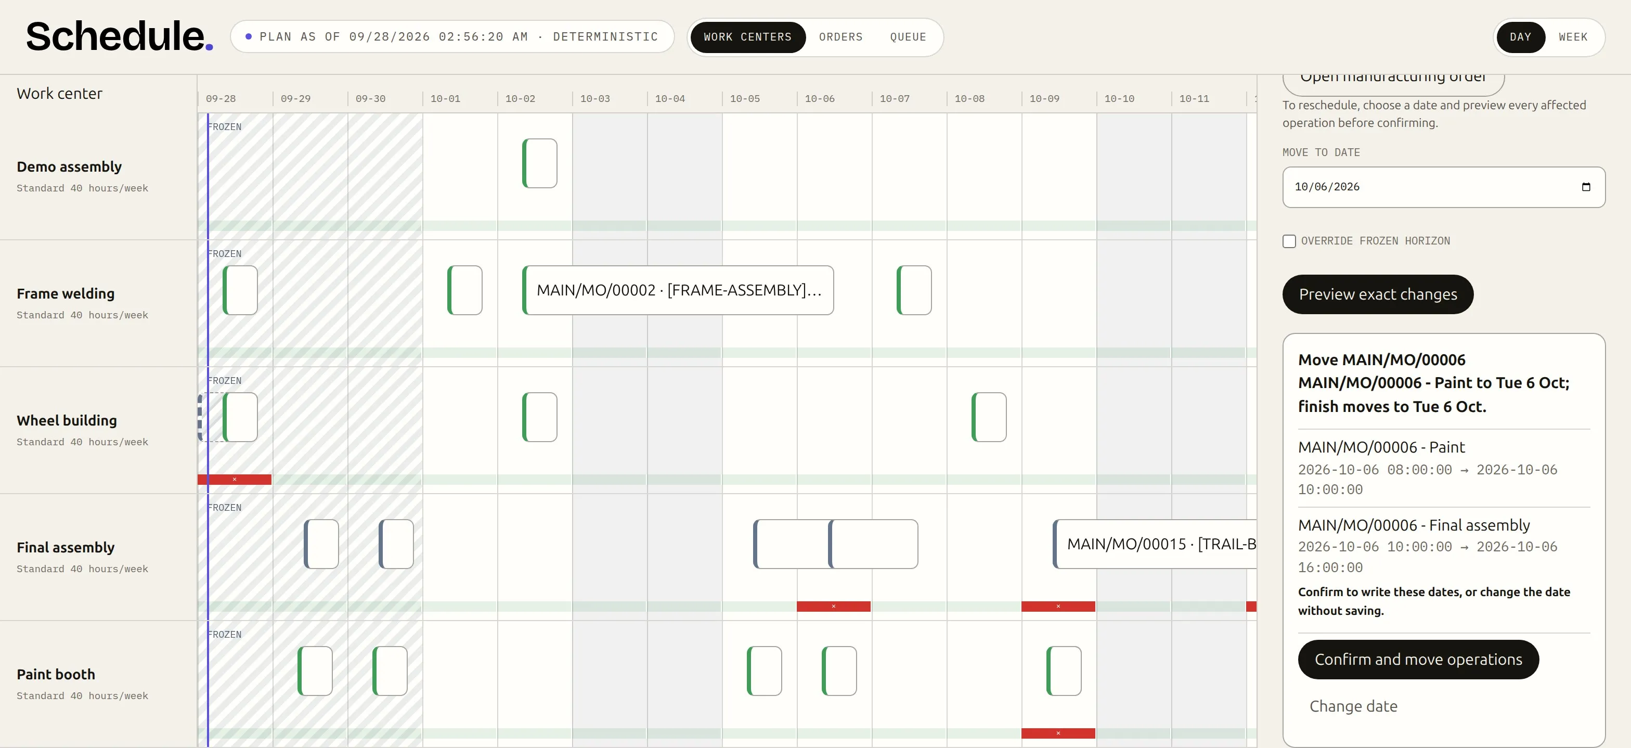Switch to the Orders tab
Viewport: 1631px width, 748px height.
841,37
